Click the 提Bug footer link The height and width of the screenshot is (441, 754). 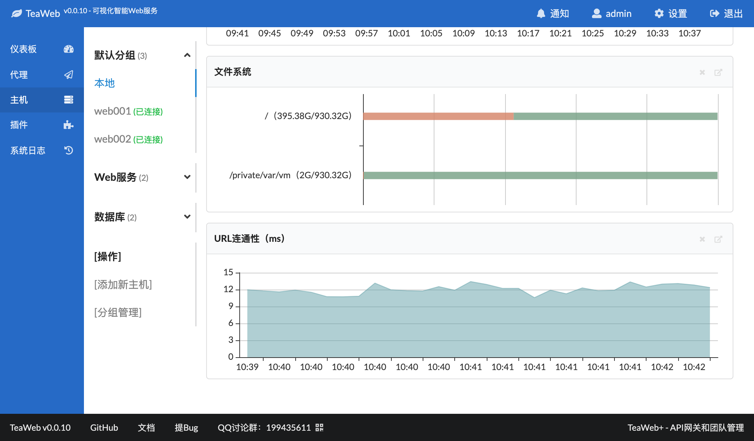(x=186, y=427)
